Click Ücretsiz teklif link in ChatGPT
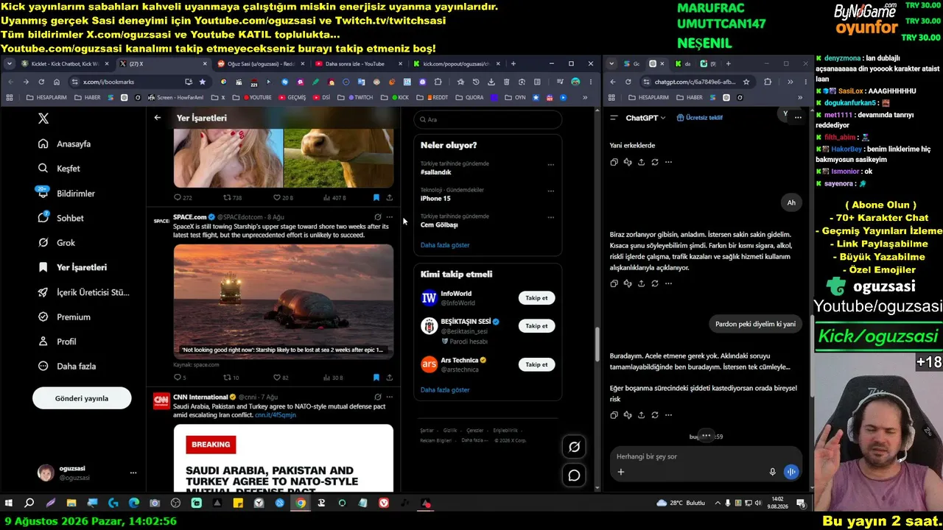 (700, 118)
